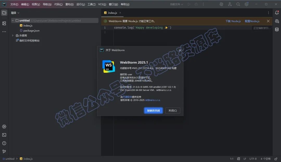The image size is (281, 162).
Task: Open the 重构(R) menu
Action: [x=69, y=4]
